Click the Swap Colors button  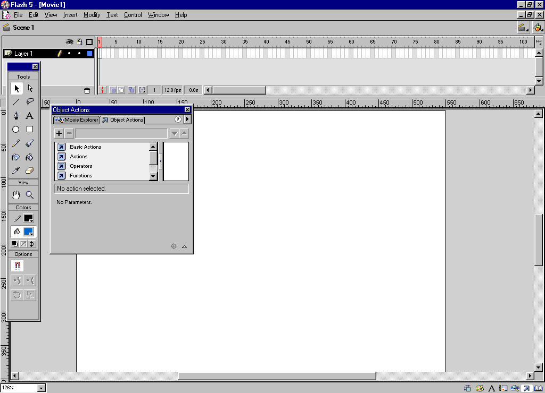[32, 244]
